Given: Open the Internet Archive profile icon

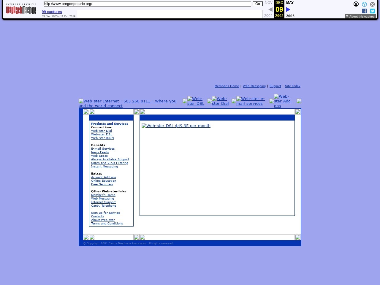Looking at the screenshot, I should click(x=356, y=4).
